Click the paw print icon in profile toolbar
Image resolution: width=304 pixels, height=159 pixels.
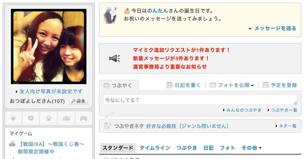[x=49, y=118]
